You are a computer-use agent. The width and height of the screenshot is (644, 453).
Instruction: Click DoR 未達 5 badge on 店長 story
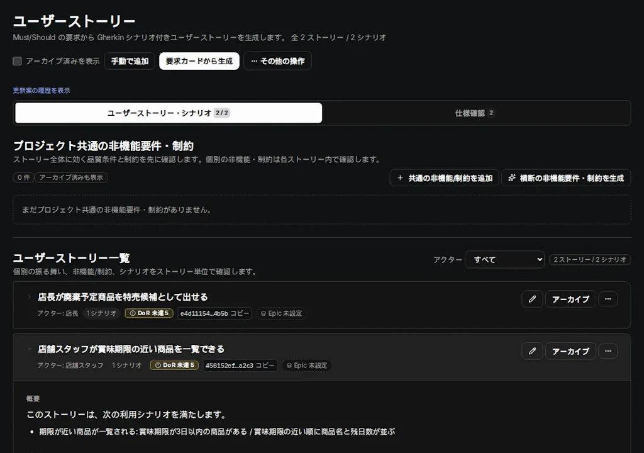point(149,313)
